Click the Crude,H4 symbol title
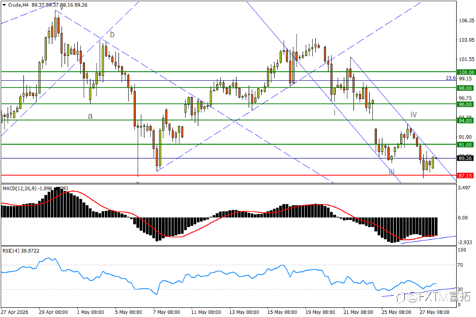 (x=18, y=5)
